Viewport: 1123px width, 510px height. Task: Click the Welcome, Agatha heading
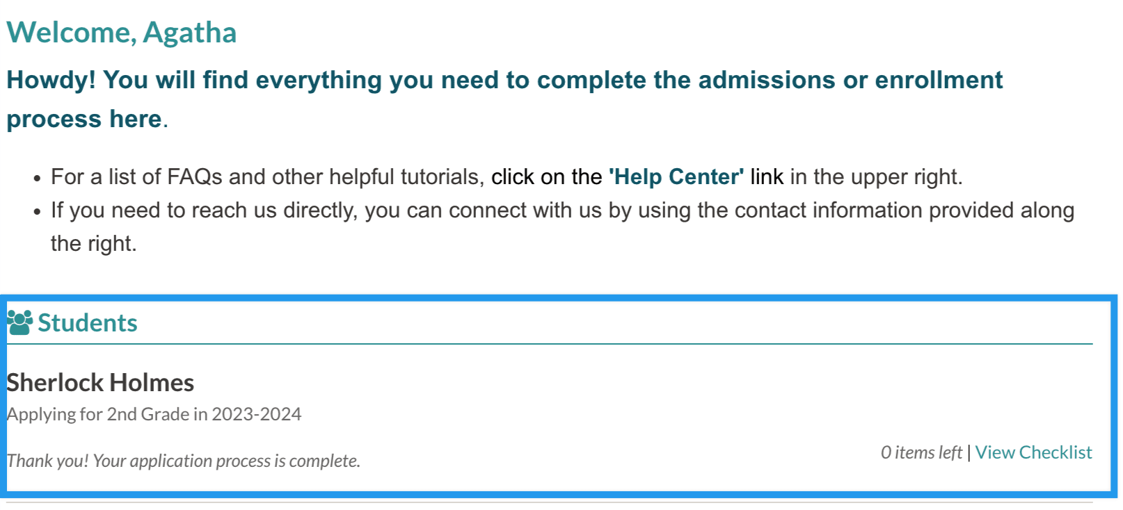122,33
